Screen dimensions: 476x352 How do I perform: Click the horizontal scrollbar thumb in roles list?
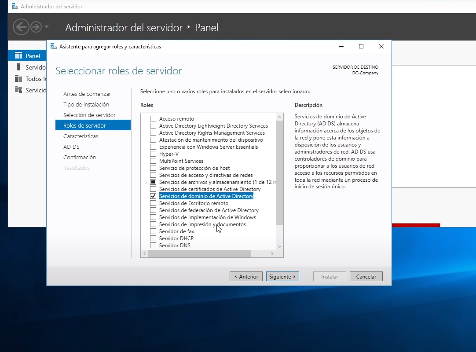(x=199, y=253)
